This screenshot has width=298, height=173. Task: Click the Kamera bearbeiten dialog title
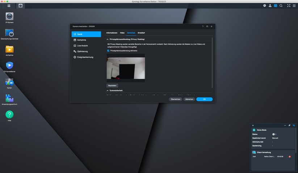coord(84,26)
